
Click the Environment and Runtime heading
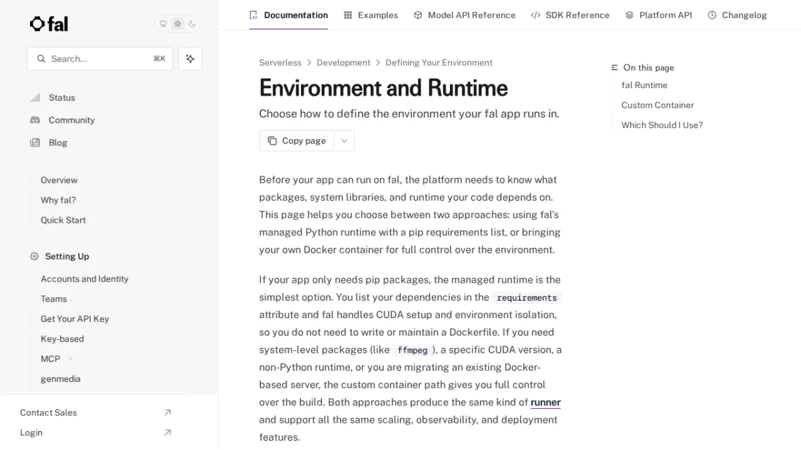(x=383, y=88)
